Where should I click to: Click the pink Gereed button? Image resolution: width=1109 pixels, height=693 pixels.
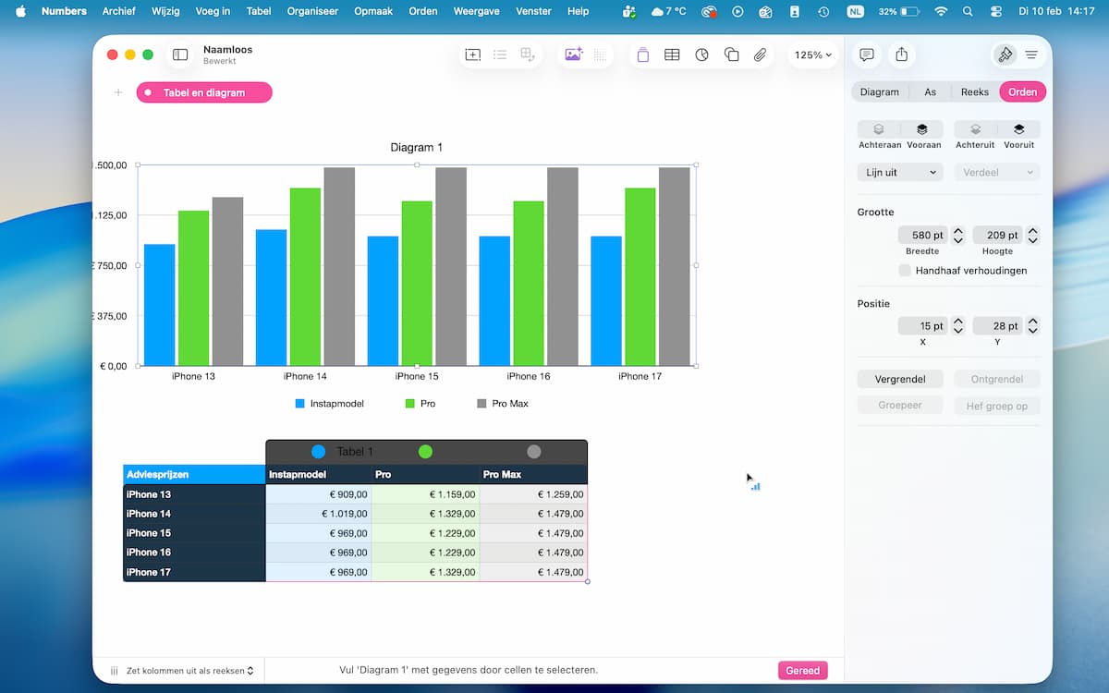click(x=802, y=671)
